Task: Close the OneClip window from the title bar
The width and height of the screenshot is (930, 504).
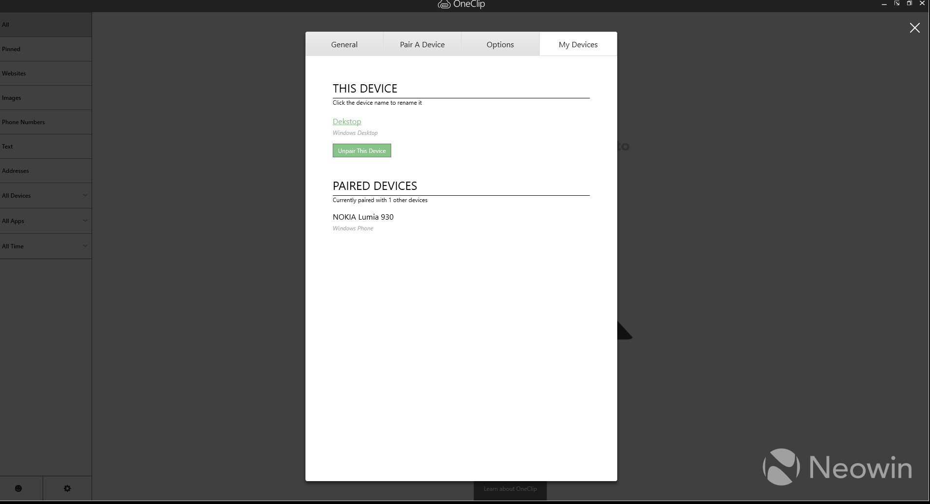Action: [922, 3]
